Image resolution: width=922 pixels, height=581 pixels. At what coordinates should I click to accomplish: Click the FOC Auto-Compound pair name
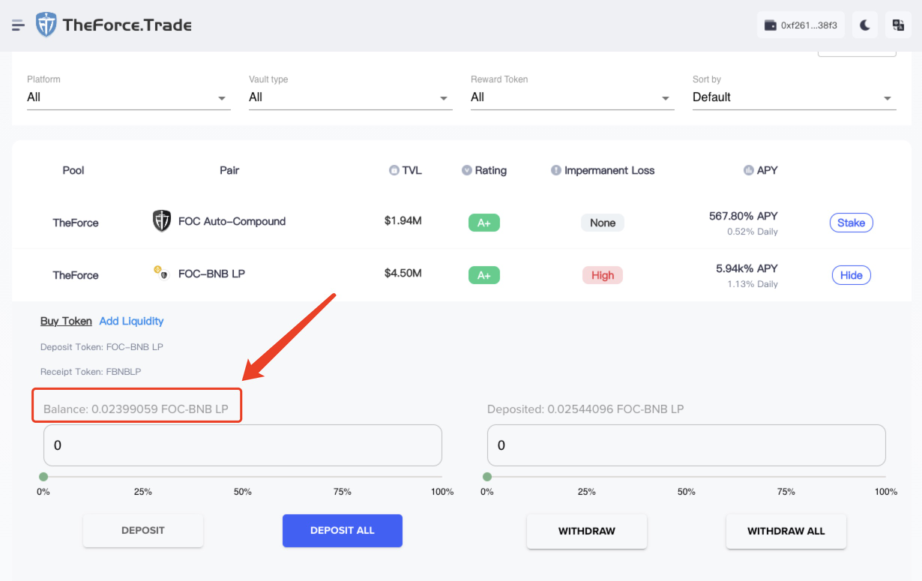pyautogui.click(x=232, y=221)
